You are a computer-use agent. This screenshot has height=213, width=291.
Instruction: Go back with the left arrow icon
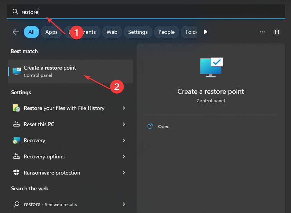click(x=16, y=32)
